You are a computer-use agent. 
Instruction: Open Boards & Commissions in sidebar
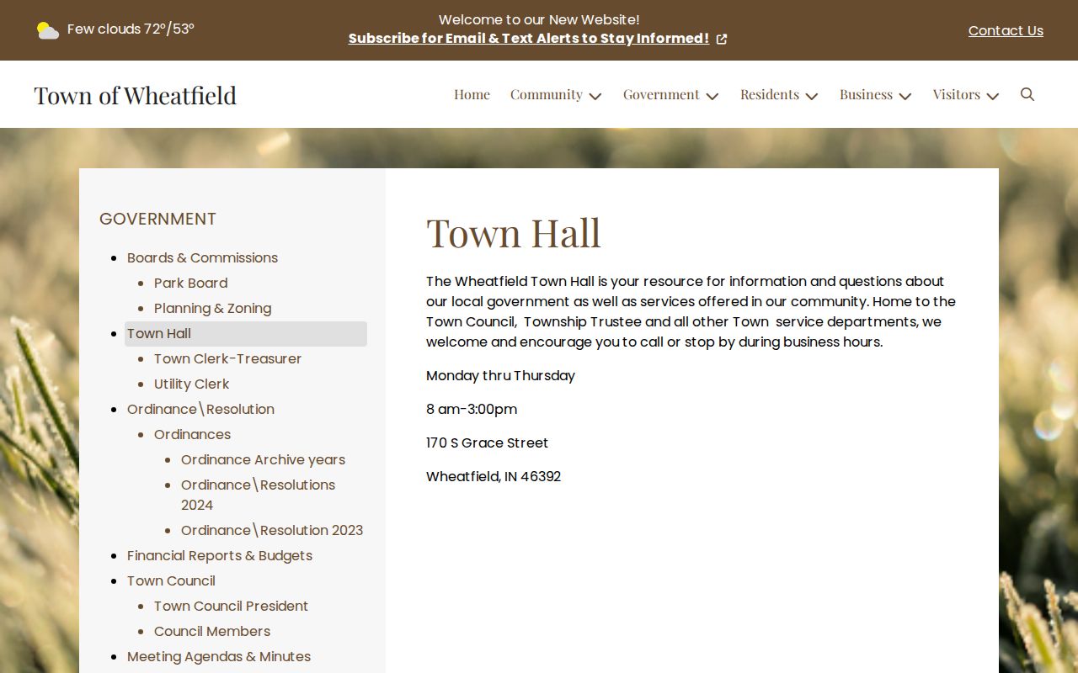[x=202, y=257]
